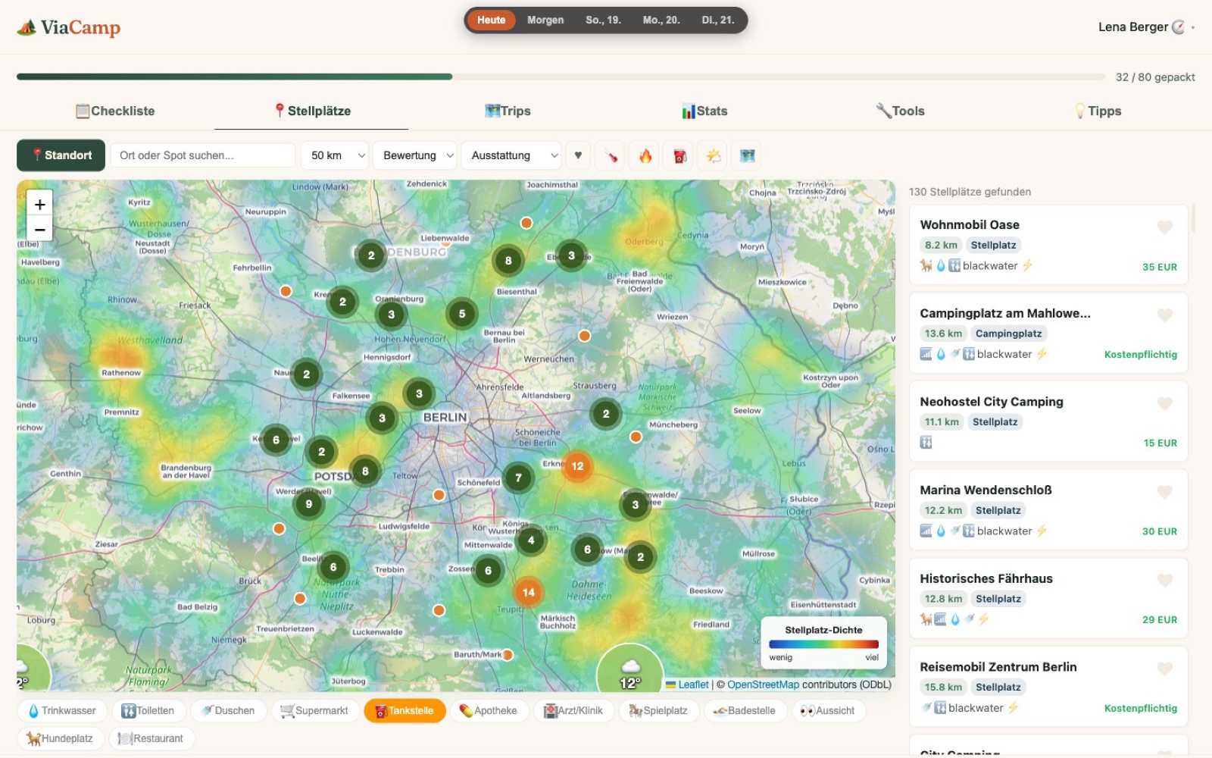The width and height of the screenshot is (1212, 758).
Task: Click the Standort button
Action: tap(61, 155)
